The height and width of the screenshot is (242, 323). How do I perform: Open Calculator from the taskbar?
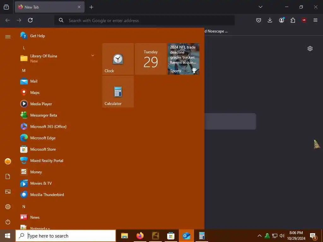[202, 236]
